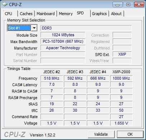Click the 592 MHz frequency cell
Viewport: 146px width, 140px height.
pyautogui.click(x=75, y=78)
